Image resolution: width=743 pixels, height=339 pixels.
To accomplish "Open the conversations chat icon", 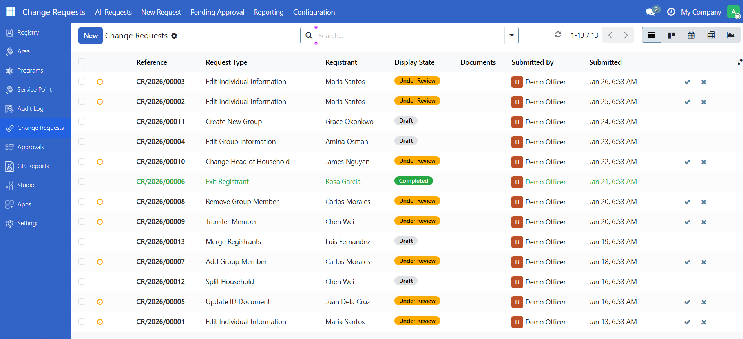I will click(651, 12).
